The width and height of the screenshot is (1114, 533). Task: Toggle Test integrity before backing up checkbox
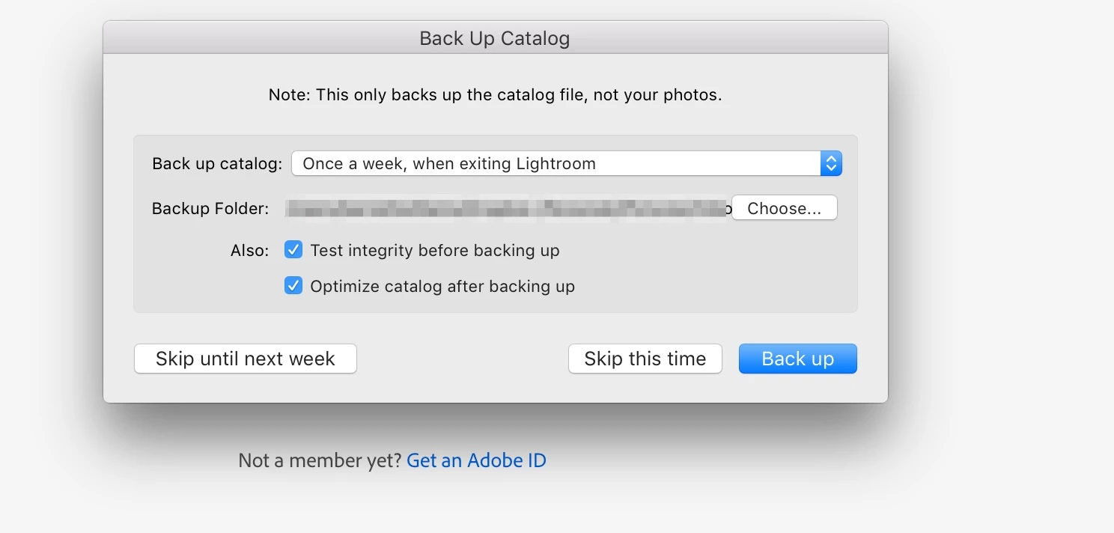[293, 250]
